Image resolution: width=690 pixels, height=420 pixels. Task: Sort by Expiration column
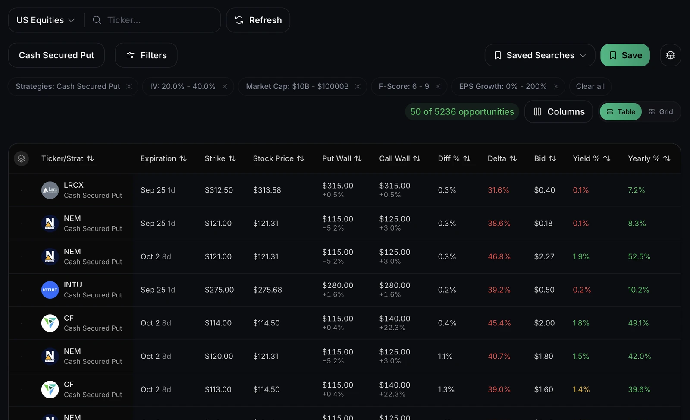(163, 159)
